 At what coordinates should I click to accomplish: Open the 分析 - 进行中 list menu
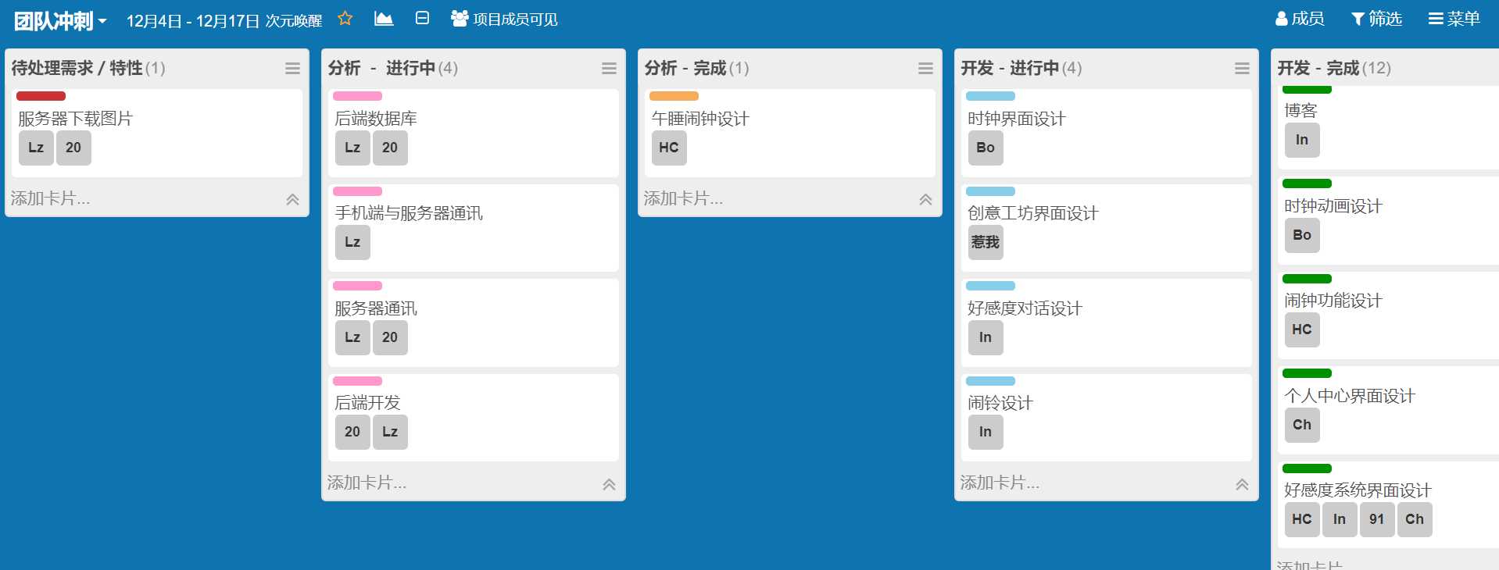[x=609, y=69]
